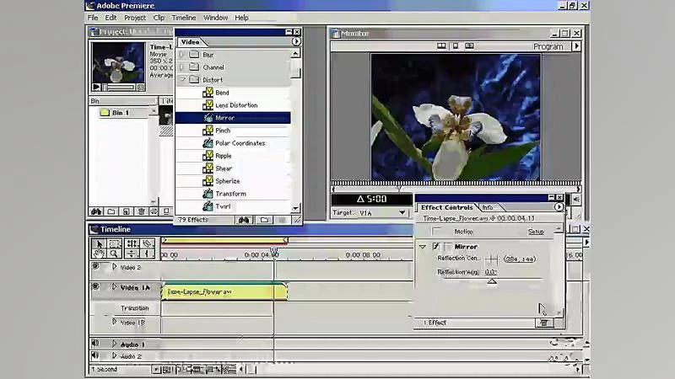Switch to the Info tab
This screenshot has width=675, height=379.
[488, 207]
